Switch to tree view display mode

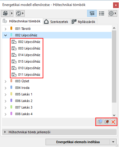92,13
